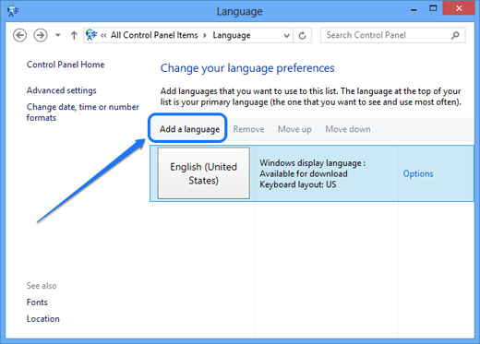Screen dimensions: 480x344
Task: Click Move down command
Action: (x=348, y=129)
